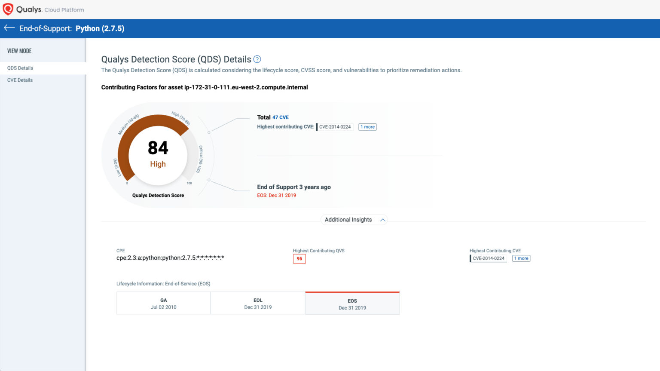Select the CPE string cpe:2.3:a:python:python:2.7.5
The width and height of the screenshot is (660, 371).
(x=170, y=258)
